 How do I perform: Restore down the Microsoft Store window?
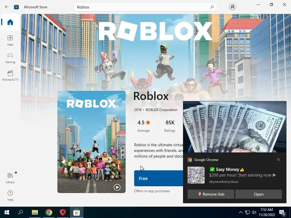coord(271,5)
